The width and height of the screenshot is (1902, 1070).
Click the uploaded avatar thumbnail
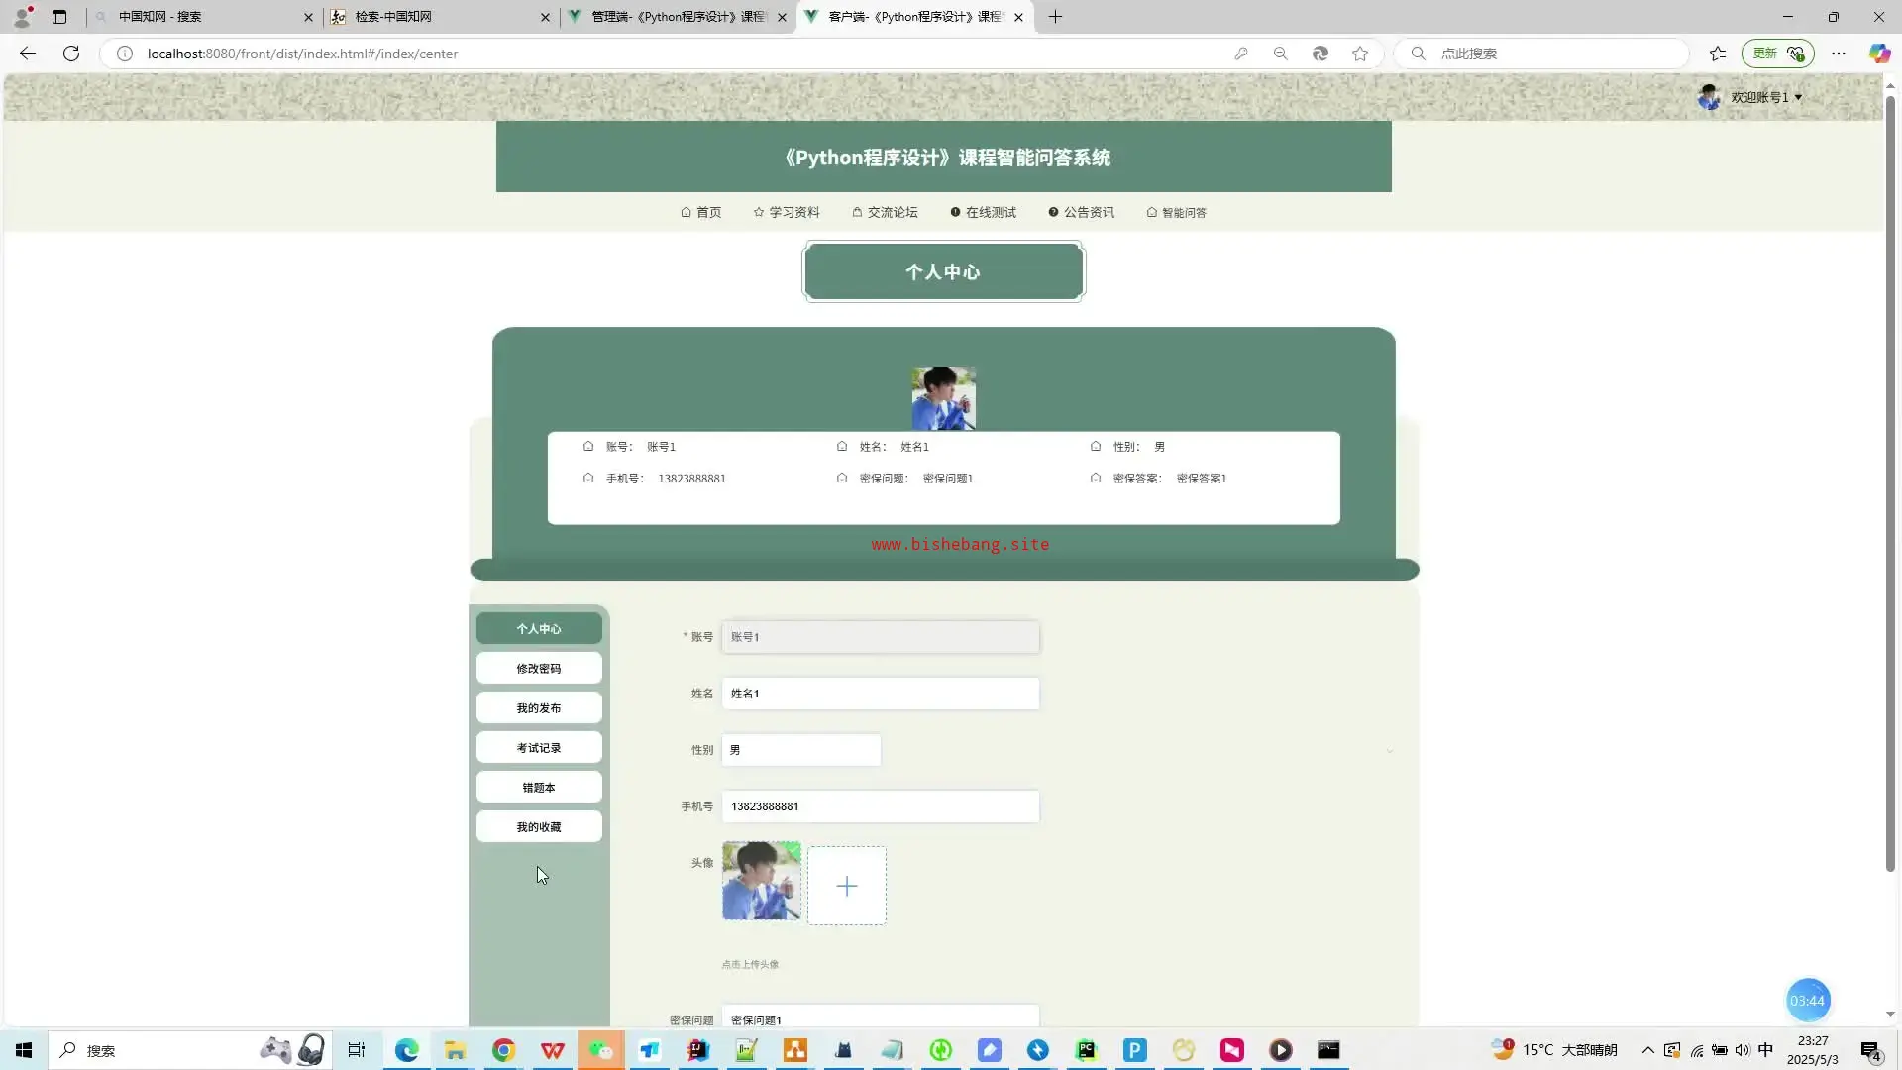click(761, 881)
